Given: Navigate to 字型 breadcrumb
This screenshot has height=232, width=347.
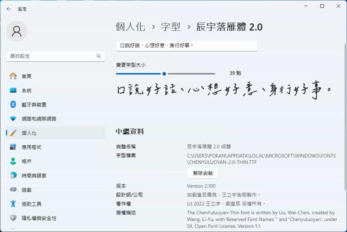Looking at the screenshot, I should click(171, 27).
